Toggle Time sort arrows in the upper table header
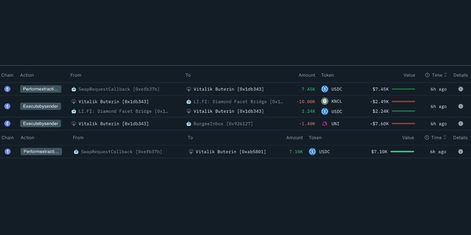471x235 pixels. (x=446, y=75)
